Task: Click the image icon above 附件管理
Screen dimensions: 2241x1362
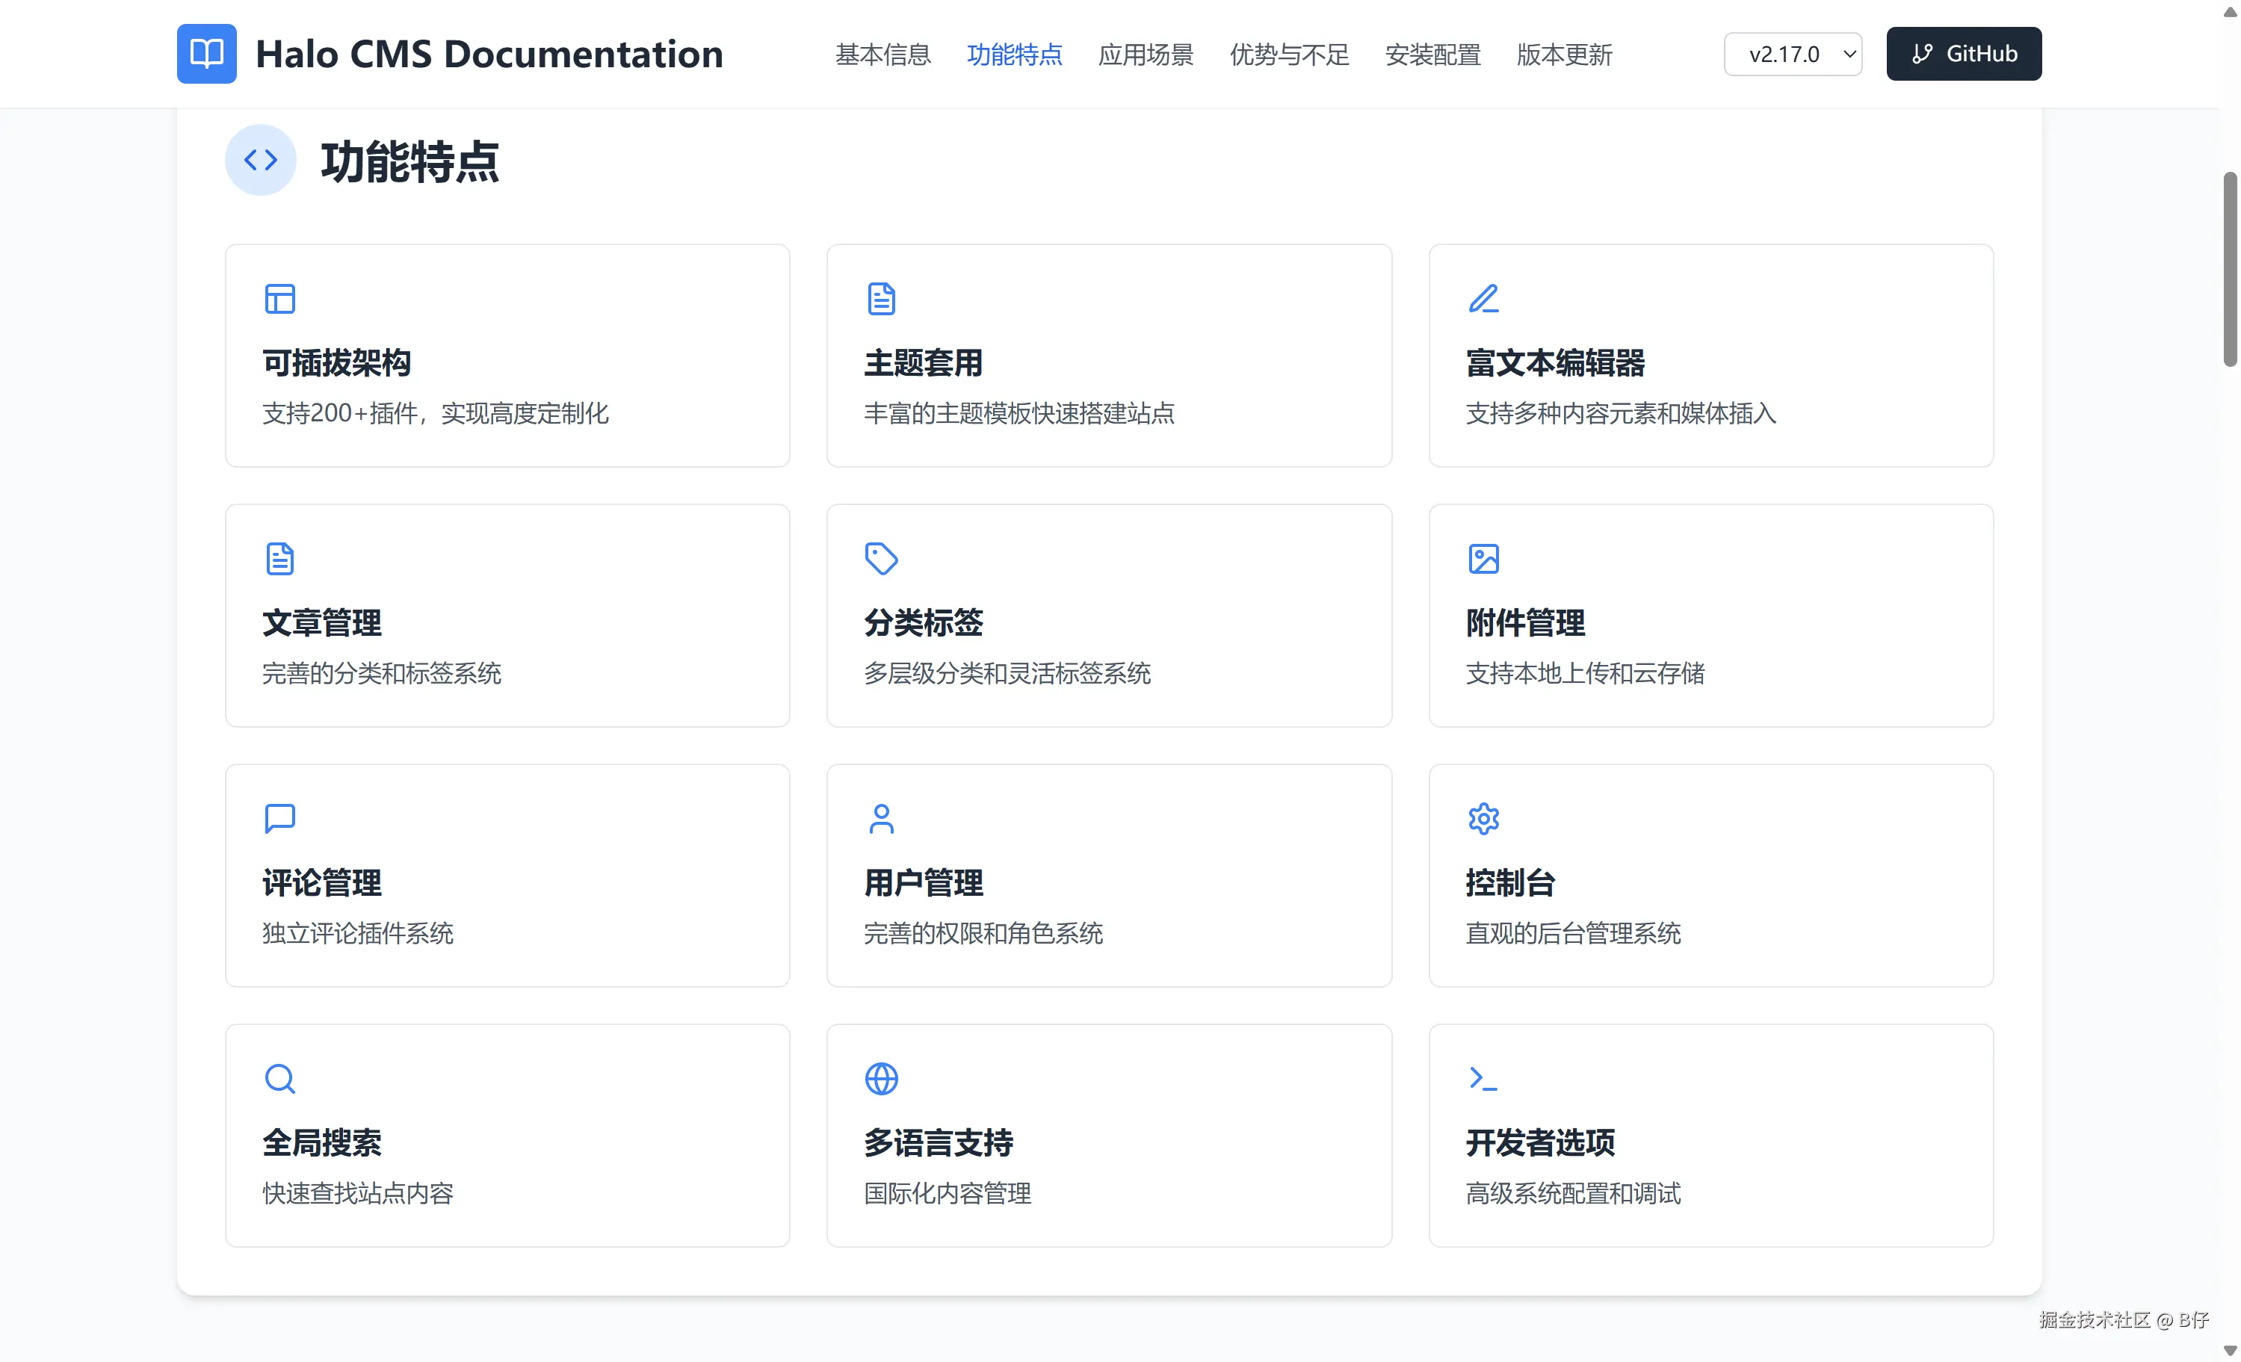Action: click(1483, 558)
